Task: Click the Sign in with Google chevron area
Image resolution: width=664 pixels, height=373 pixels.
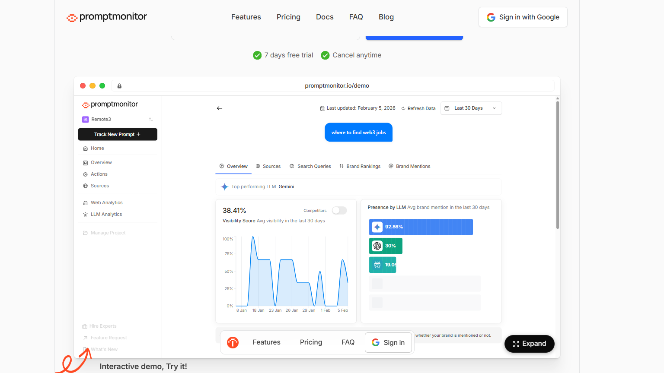Action: click(x=558, y=17)
